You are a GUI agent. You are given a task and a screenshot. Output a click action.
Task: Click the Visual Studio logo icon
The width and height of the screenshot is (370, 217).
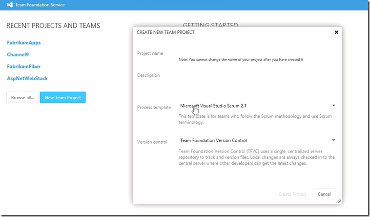pos(9,5)
